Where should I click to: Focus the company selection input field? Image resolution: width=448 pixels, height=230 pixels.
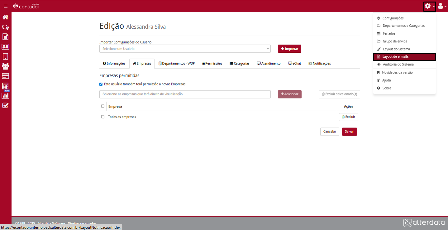pos(185,94)
